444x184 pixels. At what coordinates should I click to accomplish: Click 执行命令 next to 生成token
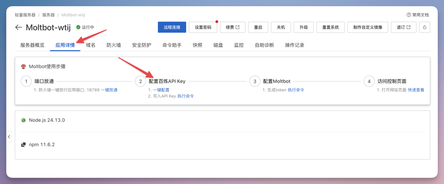[296, 90]
